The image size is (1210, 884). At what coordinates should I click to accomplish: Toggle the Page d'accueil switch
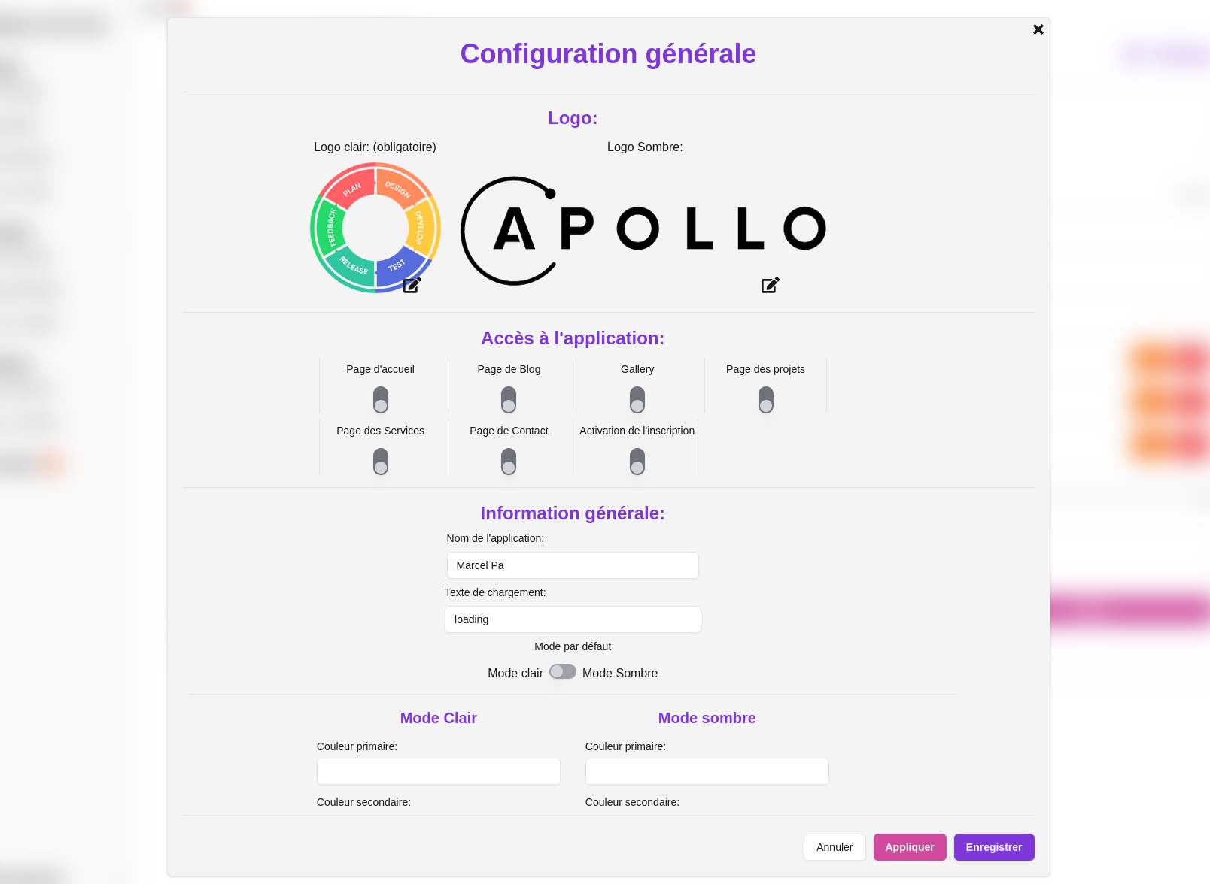381,400
